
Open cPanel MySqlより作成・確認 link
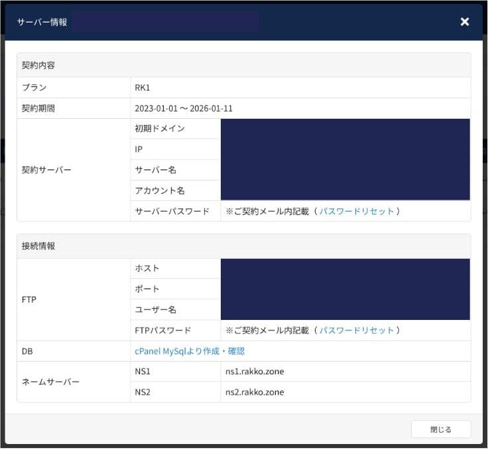pos(190,351)
